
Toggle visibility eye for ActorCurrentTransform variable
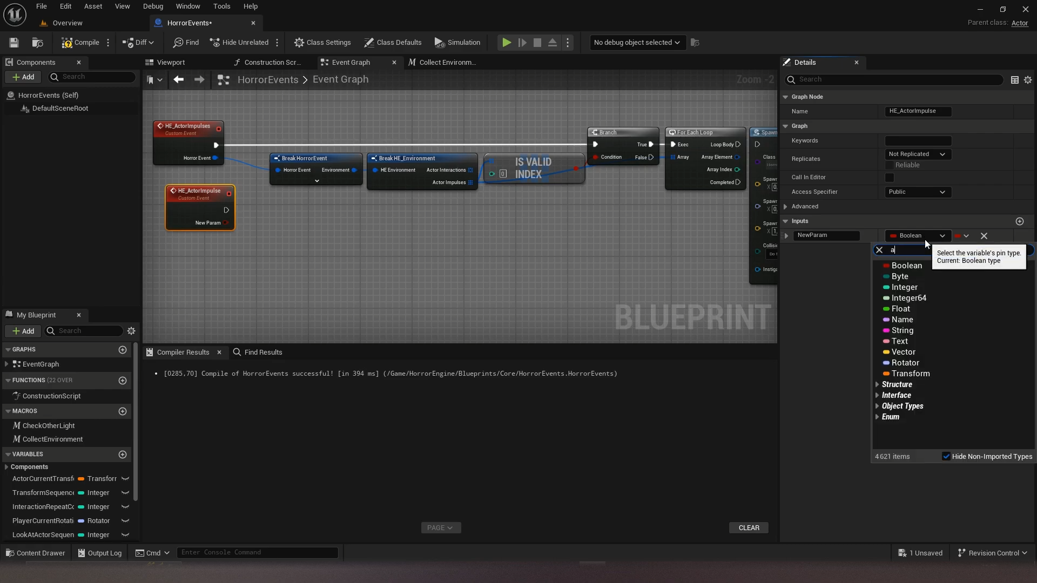[x=125, y=479]
